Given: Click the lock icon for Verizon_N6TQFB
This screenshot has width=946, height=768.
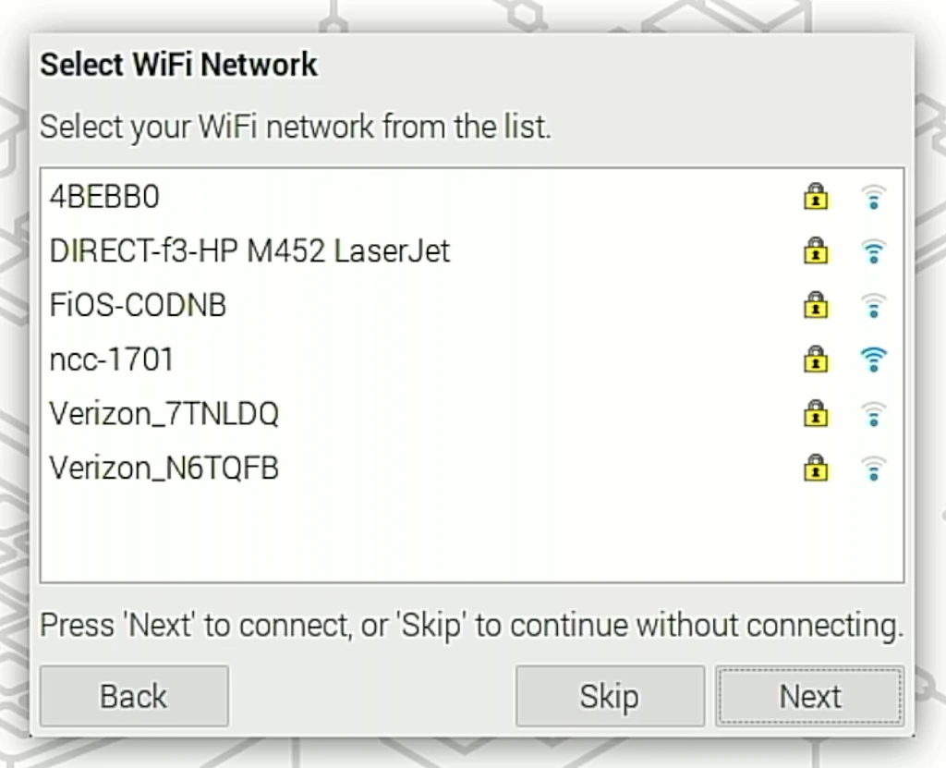Looking at the screenshot, I should click(x=816, y=469).
